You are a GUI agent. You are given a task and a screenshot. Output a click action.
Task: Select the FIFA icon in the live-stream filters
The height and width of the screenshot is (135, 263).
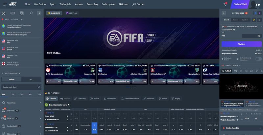tap(236, 71)
